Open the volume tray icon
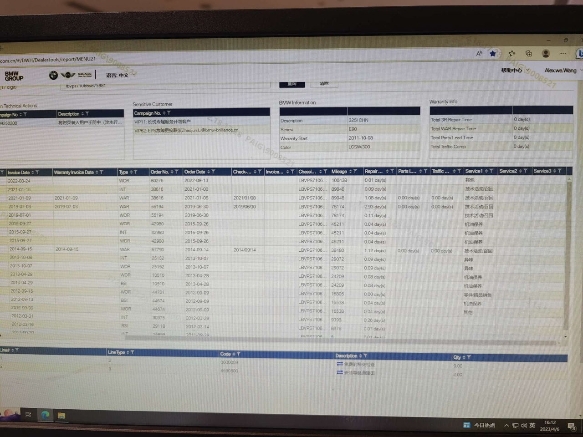 tap(524, 426)
